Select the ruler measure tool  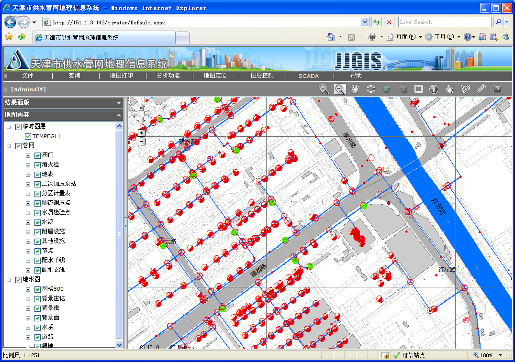pos(481,89)
